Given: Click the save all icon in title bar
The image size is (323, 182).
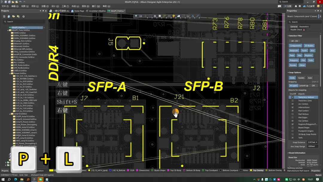Looking at the screenshot, I should pyautogui.click(x=9, y=2).
